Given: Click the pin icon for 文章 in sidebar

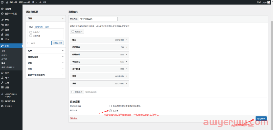Looking at the screenshot, I should click(2, 20).
